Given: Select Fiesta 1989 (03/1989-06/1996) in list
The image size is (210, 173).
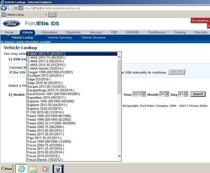Looking at the screenshot, I should click(72, 116).
